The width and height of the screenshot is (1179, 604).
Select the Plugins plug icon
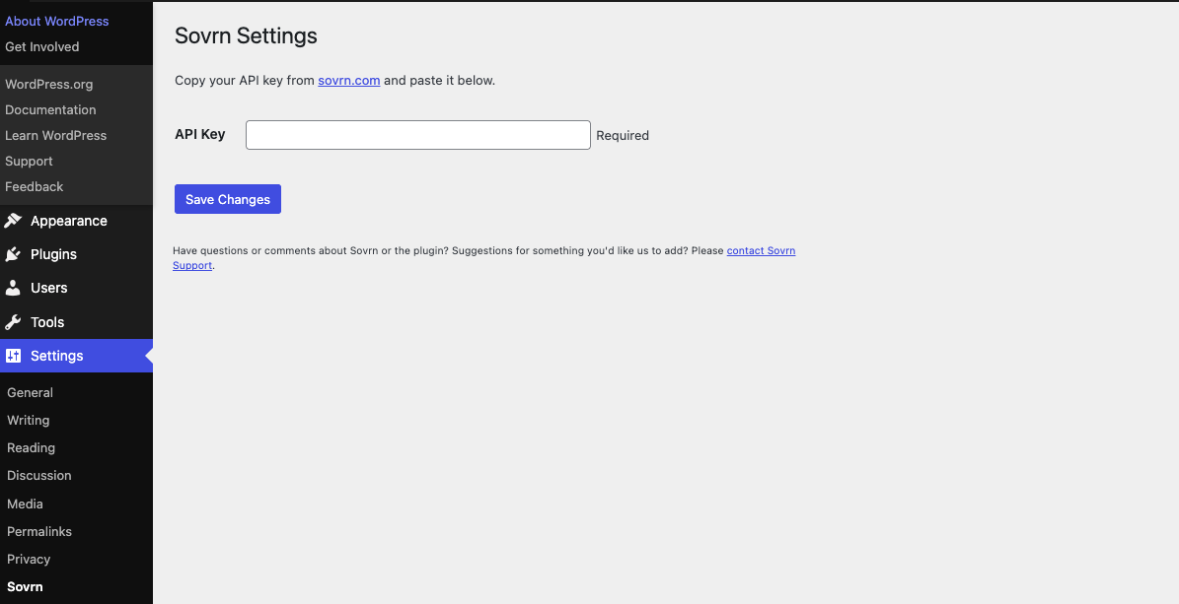coord(14,253)
